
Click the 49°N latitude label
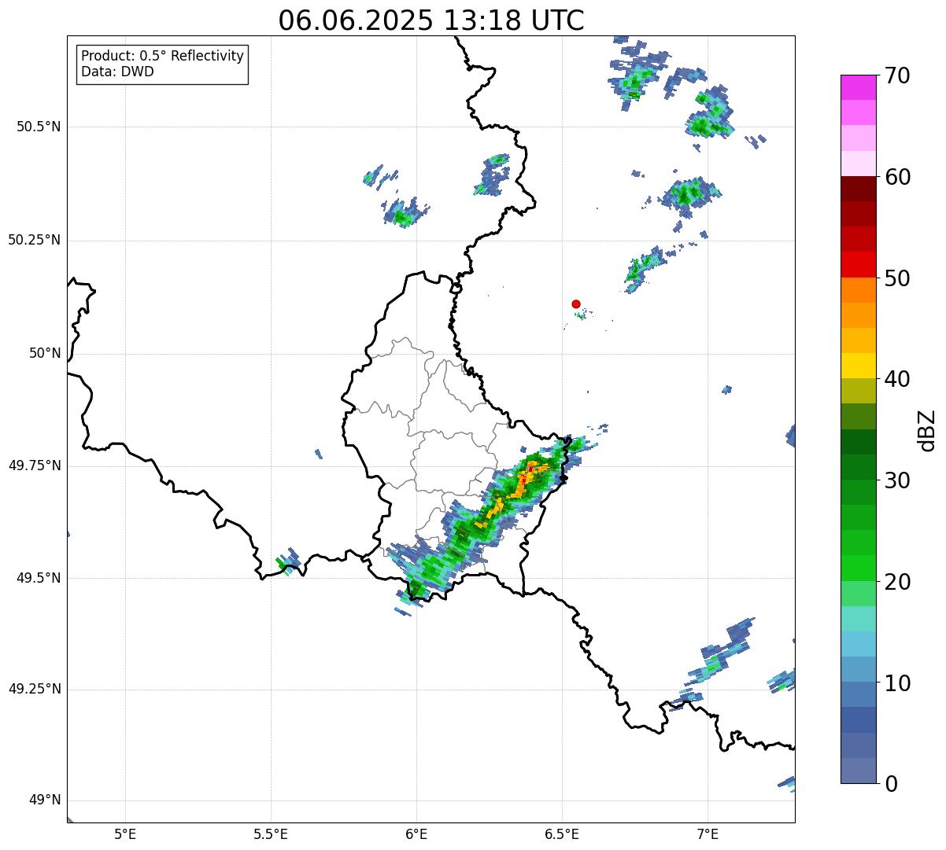coord(45,800)
